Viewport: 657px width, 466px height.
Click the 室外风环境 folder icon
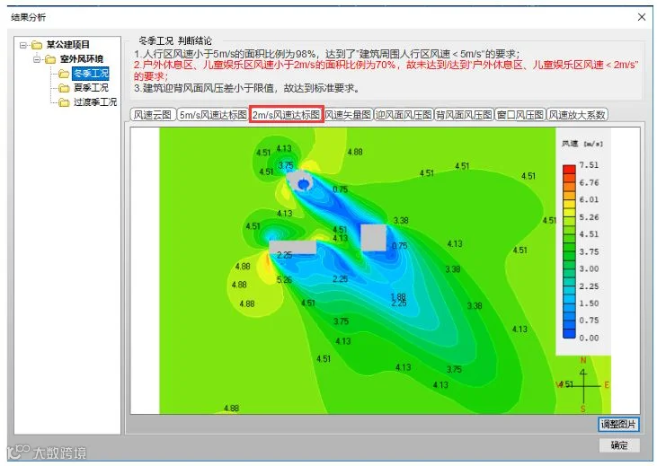[x=50, y=59]
